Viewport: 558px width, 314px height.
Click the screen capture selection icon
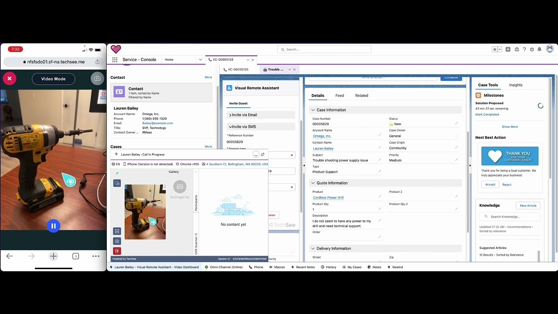(x=117, y=183)
